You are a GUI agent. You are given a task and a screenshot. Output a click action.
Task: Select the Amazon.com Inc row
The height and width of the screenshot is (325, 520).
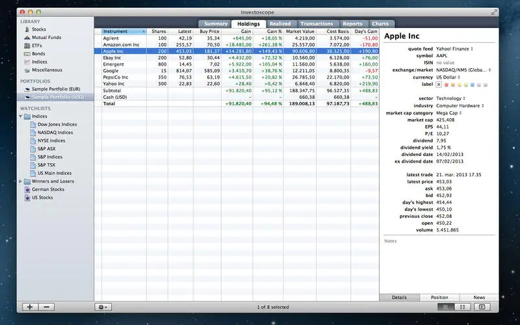pyautogui.click(x=237, y=45)
